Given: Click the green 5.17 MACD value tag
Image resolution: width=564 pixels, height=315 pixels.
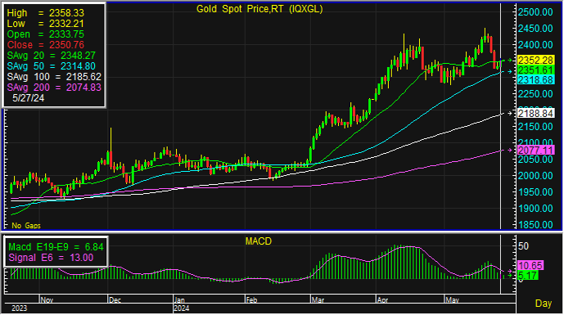Looking at the screenshot, I should coord(528,276).
